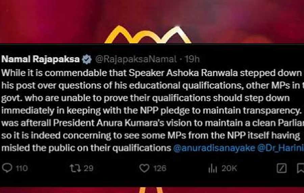Click the 29 retweets count
The width and height of the screenshot is (304, 193).
[88, 168]
